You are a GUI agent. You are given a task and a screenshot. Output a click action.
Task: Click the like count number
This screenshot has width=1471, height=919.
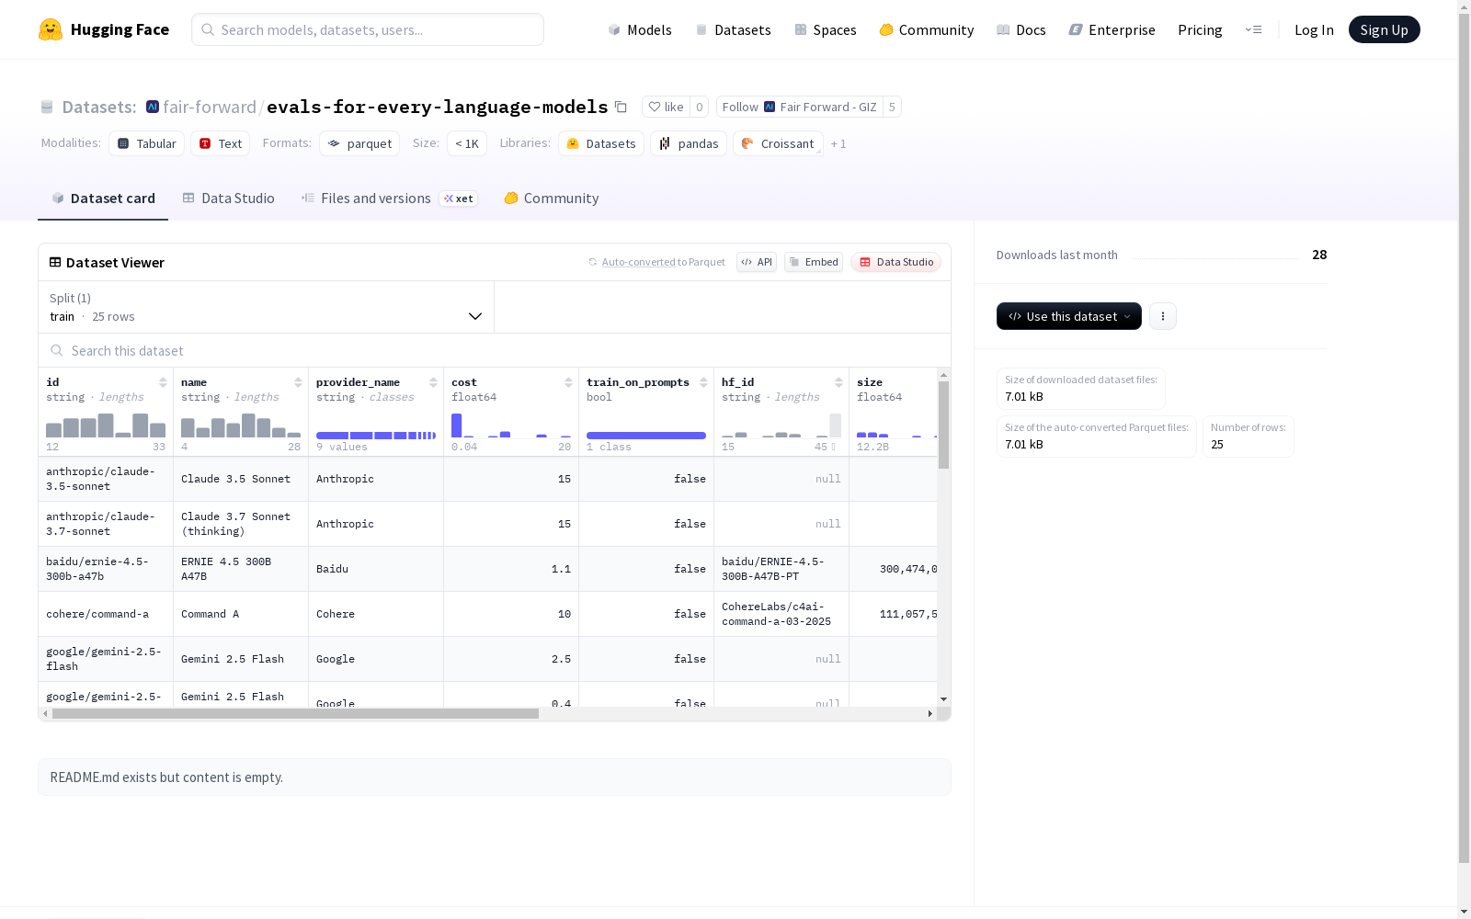pyautogui.click(x=700, y=107)
